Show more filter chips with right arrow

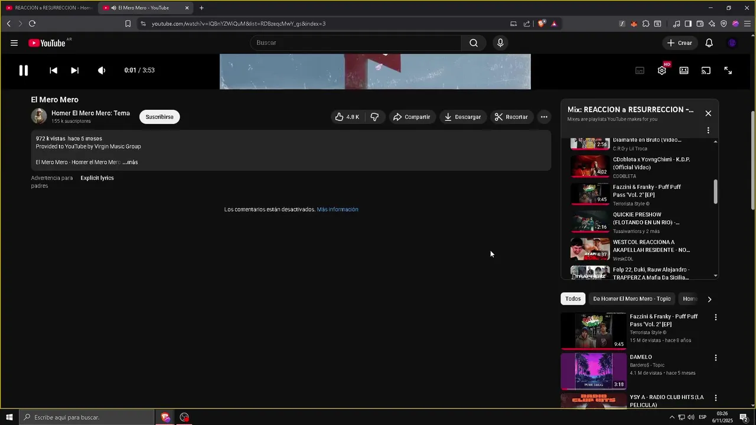click(x=709, y=299)
